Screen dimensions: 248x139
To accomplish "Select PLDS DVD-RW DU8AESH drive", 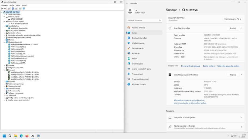I will tap(19, 24).
